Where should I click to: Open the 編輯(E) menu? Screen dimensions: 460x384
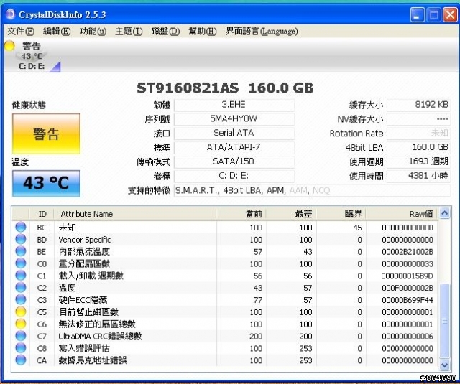pos(57,31)
